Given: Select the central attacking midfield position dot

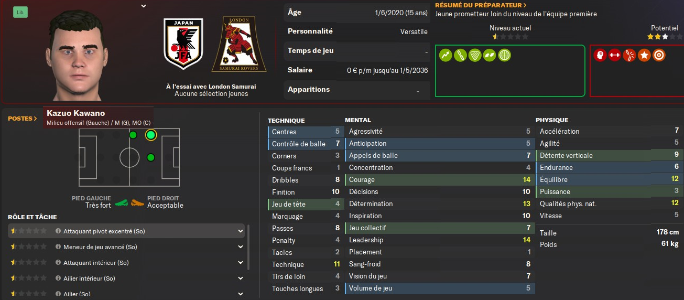Looking at the screenshot, I should click(x=151, y=157).
